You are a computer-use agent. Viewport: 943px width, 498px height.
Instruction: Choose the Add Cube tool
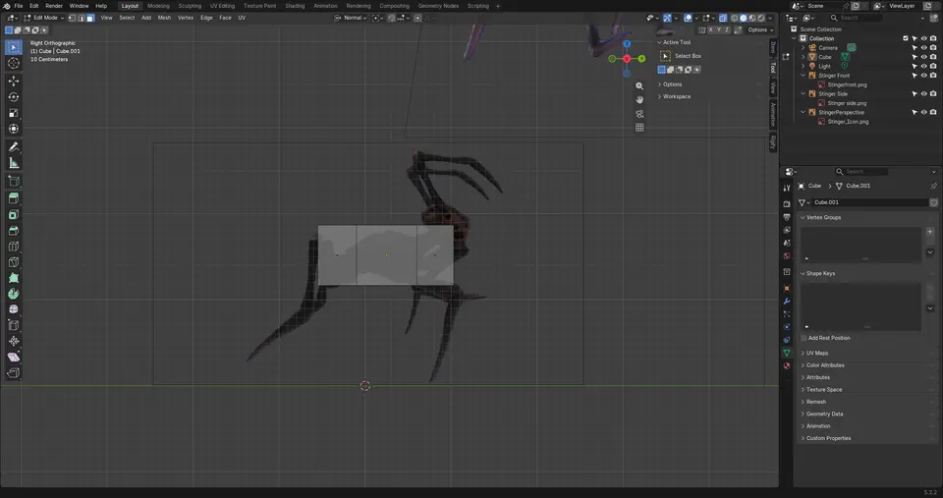pyautogui.click(x=13, y=181)
